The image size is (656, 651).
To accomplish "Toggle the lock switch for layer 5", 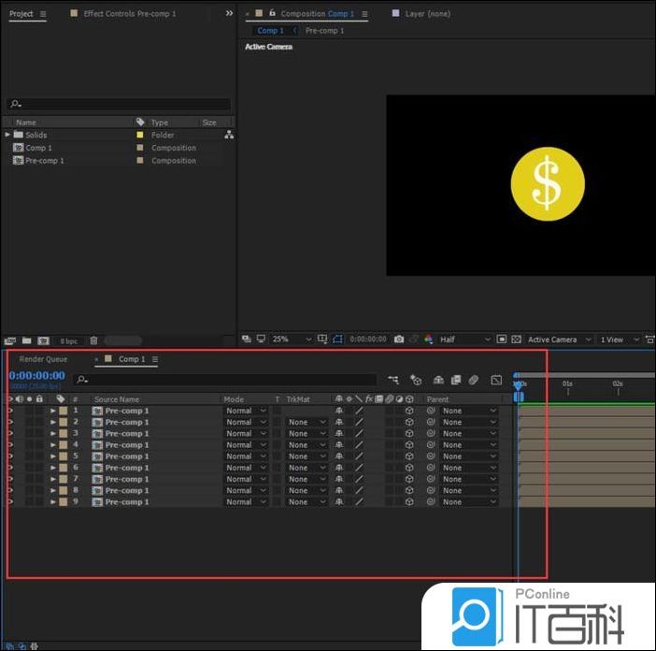I will pos(39,456).
